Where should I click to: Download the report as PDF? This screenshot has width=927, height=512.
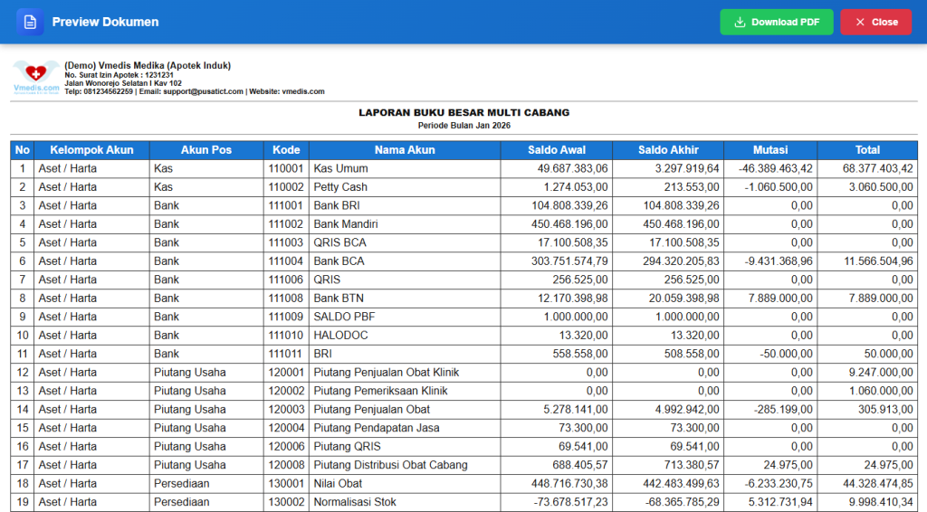(776, 23)
